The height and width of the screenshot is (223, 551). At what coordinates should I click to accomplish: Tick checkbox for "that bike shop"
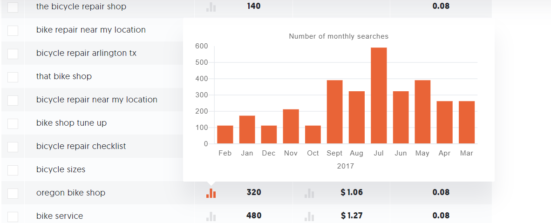point(13,76)
